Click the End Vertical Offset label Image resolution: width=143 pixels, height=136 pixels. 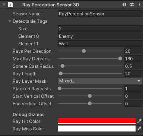click(32, 104)
